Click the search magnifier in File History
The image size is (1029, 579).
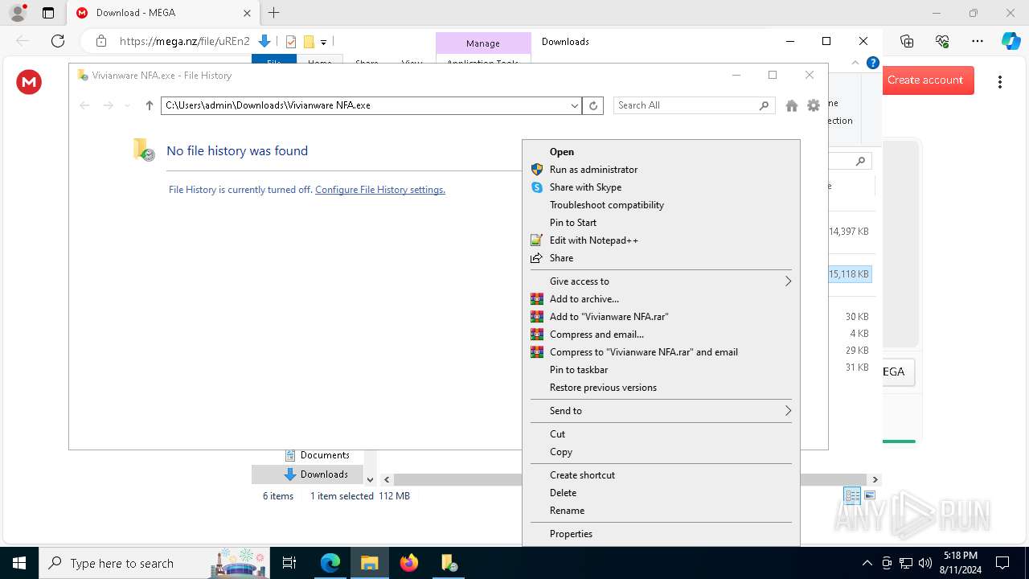[x=764, y=105]
